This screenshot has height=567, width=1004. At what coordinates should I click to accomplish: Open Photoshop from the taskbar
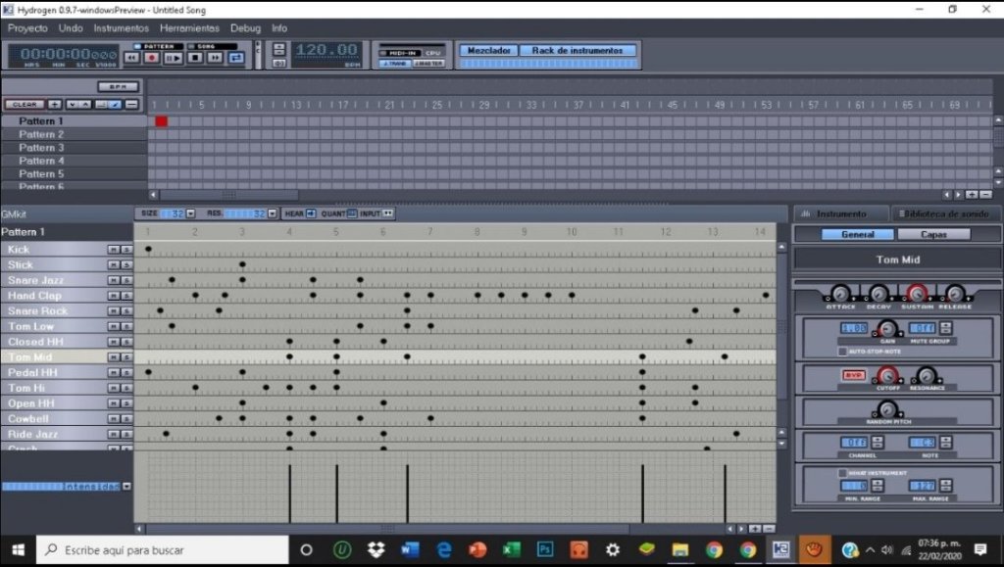(x=544, y=549)
